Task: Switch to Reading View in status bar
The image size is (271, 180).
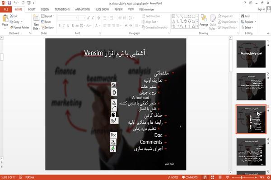Action: pyautogui.click(x=220, y=177)
